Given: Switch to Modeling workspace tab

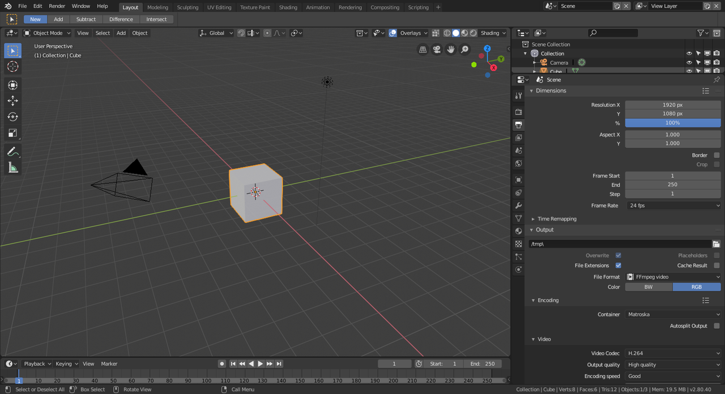Looking at the screenshot, I should [157, 7].
